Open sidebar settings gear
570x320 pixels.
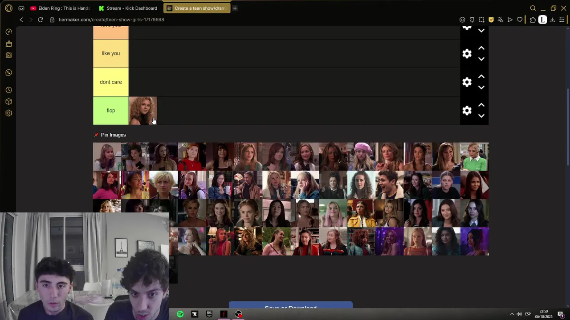(x=8, y=113)
